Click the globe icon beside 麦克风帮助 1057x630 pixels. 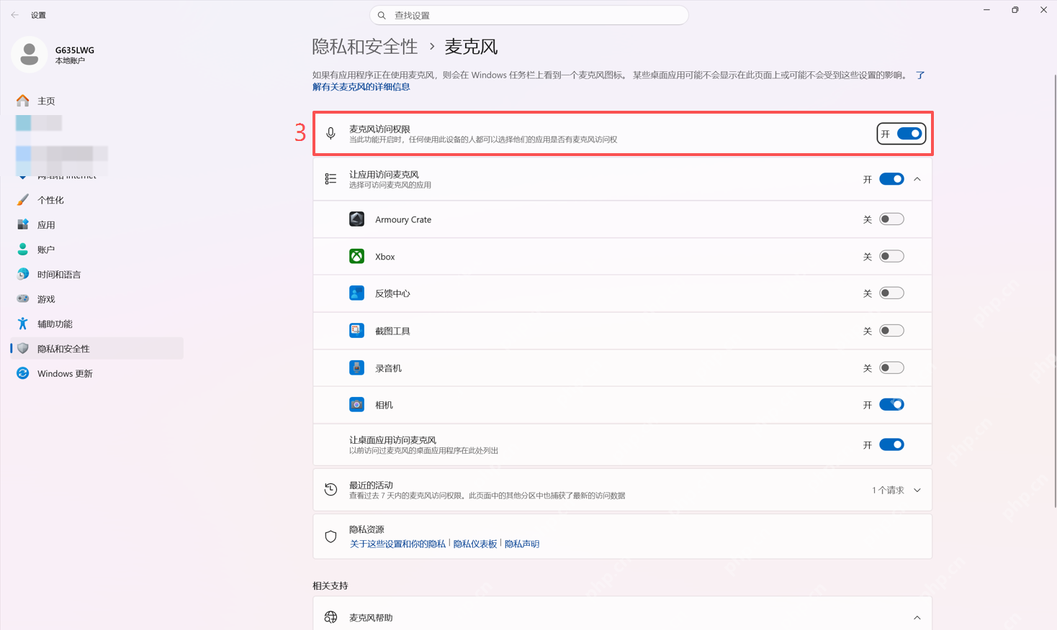[330, 617]
